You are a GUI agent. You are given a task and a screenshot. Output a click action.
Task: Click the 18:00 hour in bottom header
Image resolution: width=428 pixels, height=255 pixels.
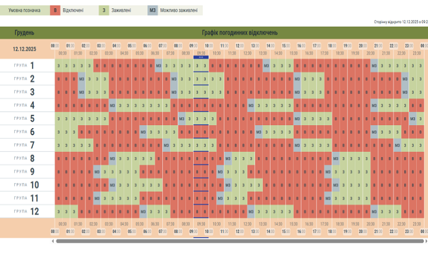tap(332, 231)
